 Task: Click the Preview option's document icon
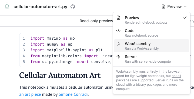pyautogui.click(x=118, y=18)
